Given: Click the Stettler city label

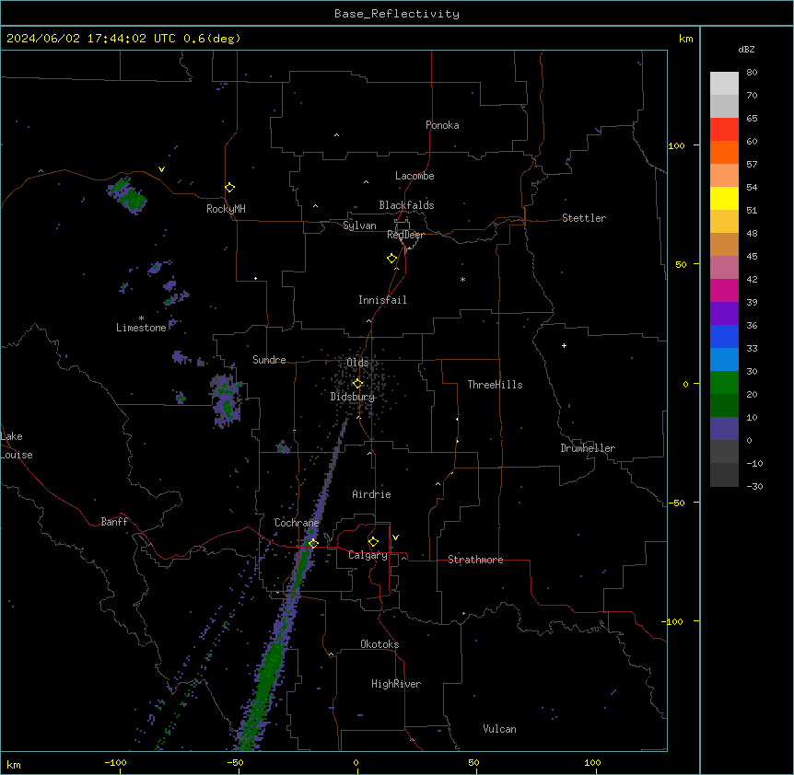Looking at the screenshot, I should point(584,218).
